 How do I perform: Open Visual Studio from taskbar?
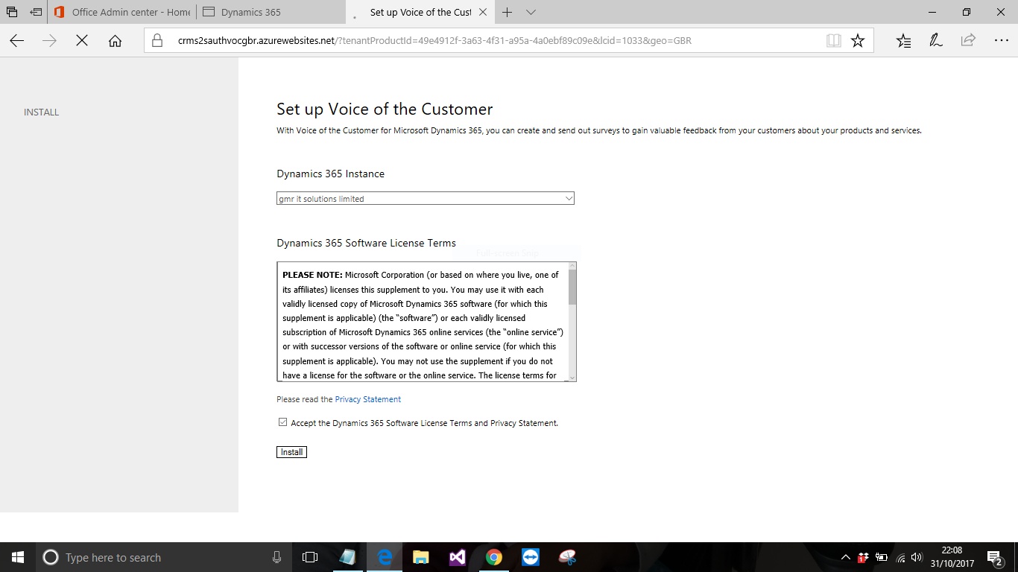(x=458, y=557)
